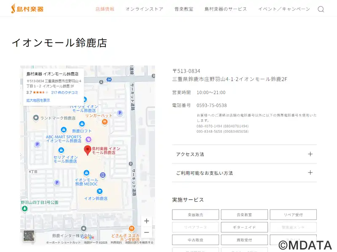The image size is (337, 252).
Task: Open the 島村楽器のサービス menu item
Action: pos(226,9)
